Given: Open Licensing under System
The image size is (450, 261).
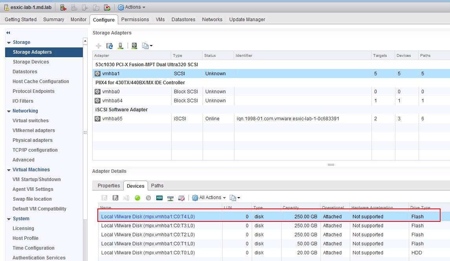Looking at the screenshot, I should tap(23, 228).
